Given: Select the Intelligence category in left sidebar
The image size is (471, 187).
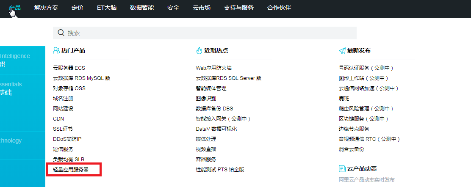Looking at the screenshot, I should coord(22,60).
